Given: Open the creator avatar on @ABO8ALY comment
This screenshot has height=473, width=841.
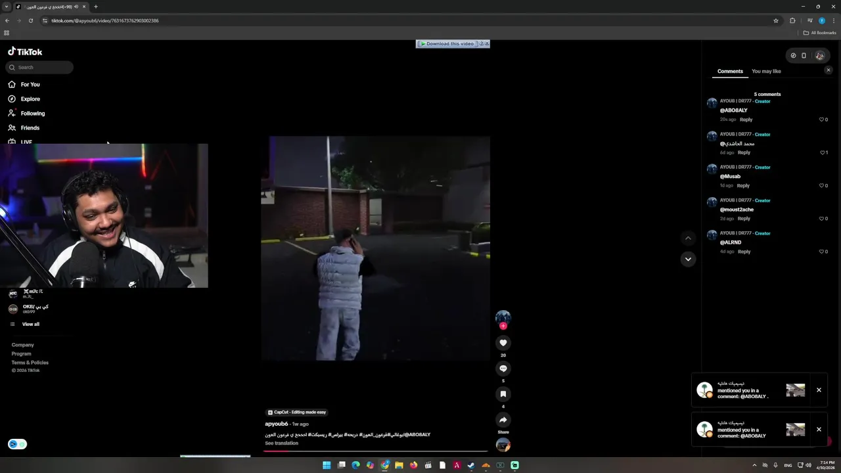Looking at the screenshot, I should point(712,103).
